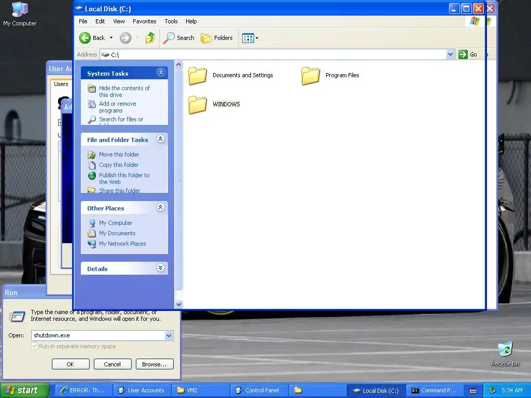The height and width of the screenshot is (398, 531).
Task: Click Hide the contents of this drive
Action: (124, 91)
